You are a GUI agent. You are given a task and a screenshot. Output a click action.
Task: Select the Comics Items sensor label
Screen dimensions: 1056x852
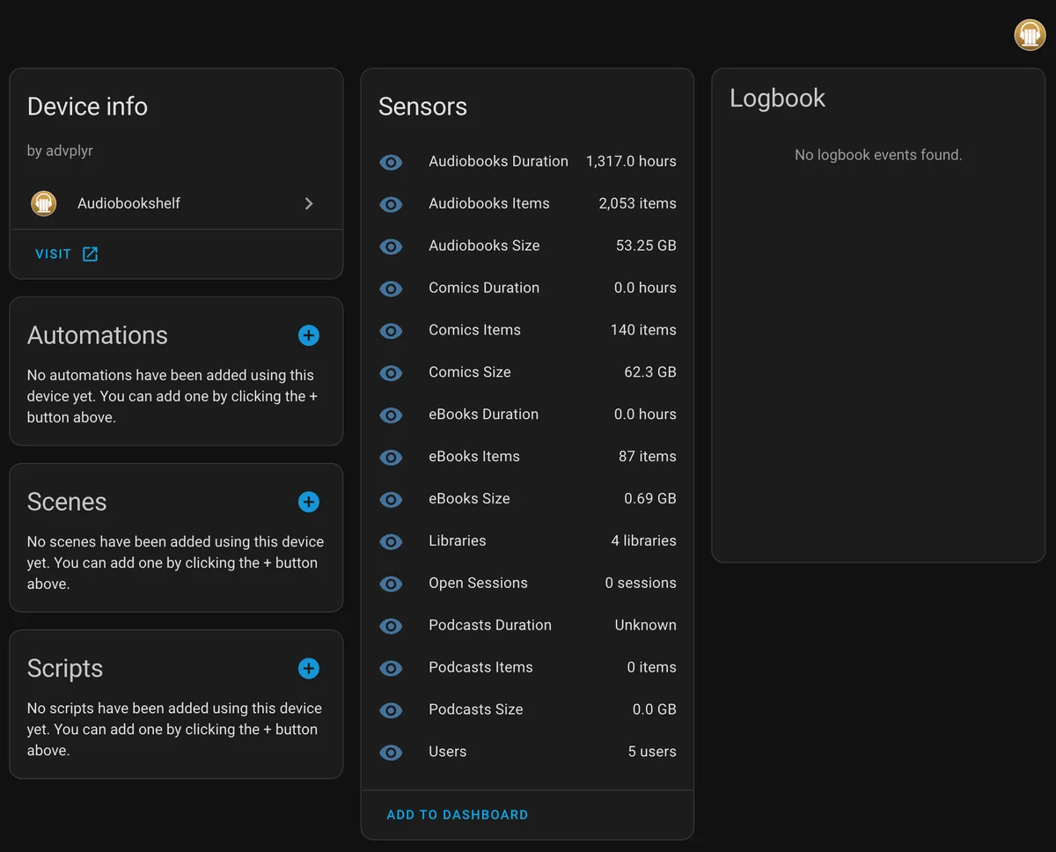(x=474, y=330)
